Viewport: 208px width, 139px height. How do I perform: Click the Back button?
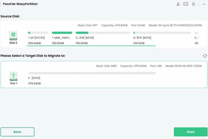(17, 132)
